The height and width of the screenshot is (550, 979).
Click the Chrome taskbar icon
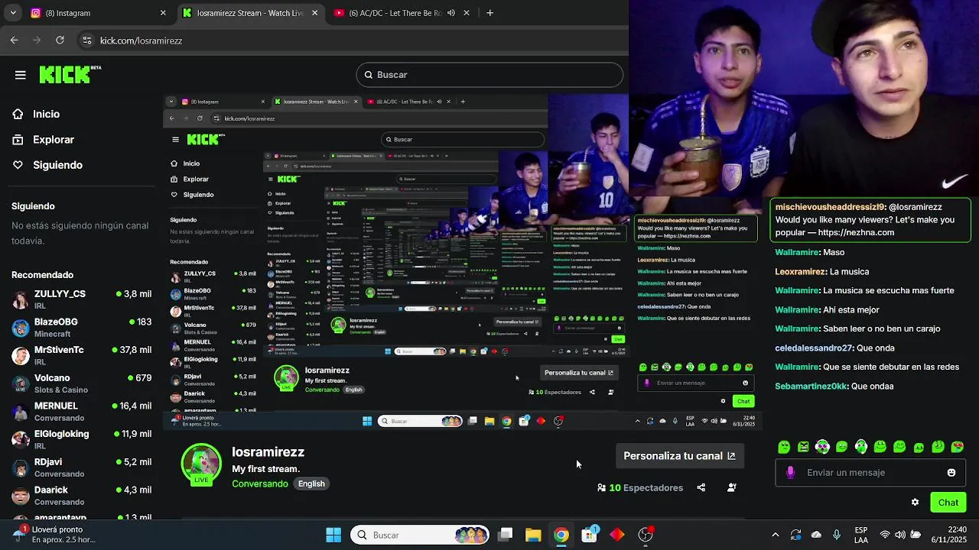[561, 535]
